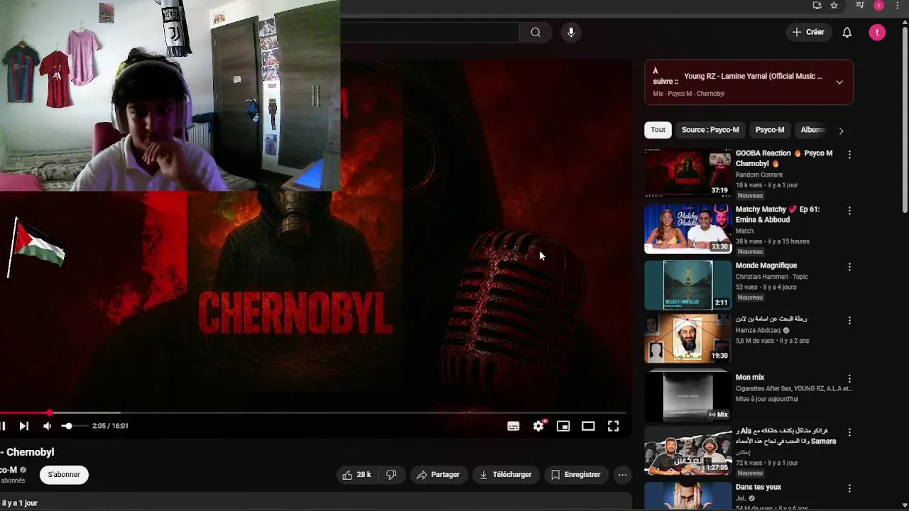Enter fullscreen mode
909x511 pixels.
(x=613, y=426)
